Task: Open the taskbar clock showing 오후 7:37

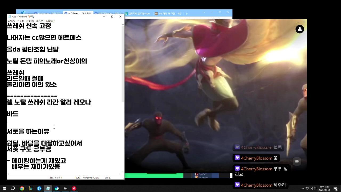Action: coord(324,189)
